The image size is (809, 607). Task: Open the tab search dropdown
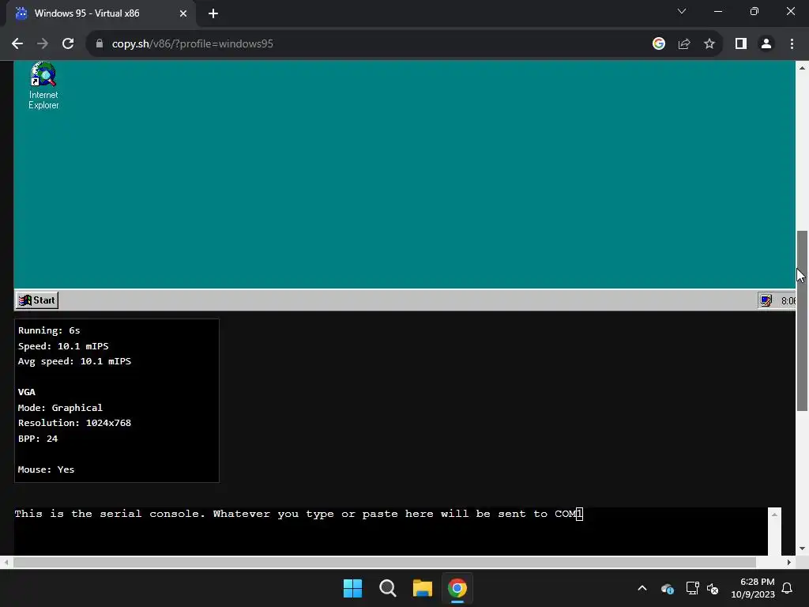point(682,11)
